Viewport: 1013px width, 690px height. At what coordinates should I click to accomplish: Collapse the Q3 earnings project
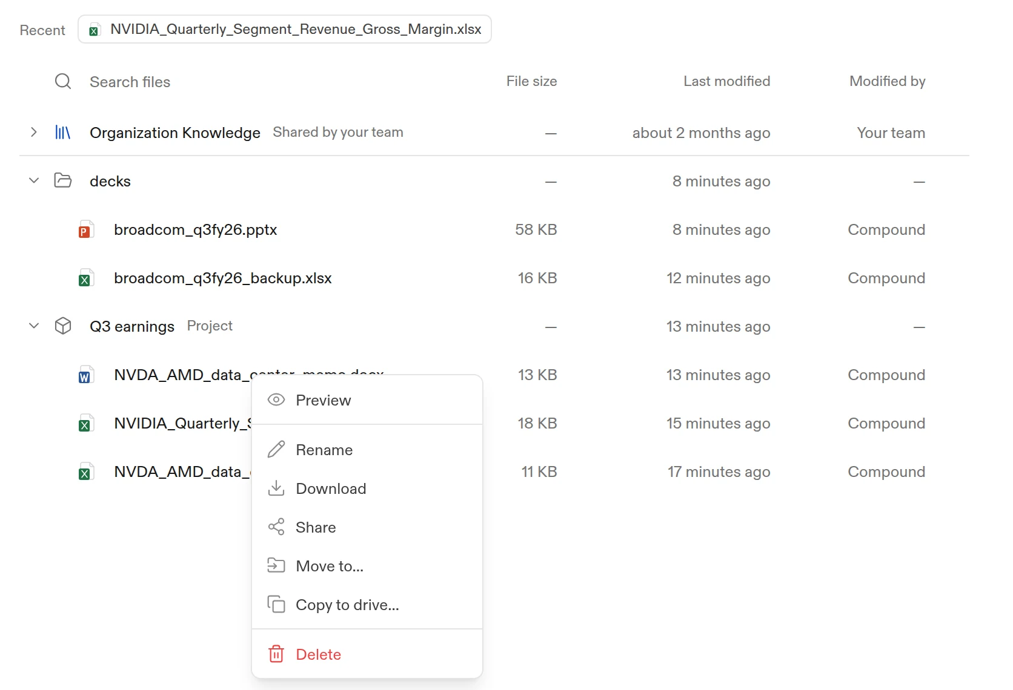34,326
